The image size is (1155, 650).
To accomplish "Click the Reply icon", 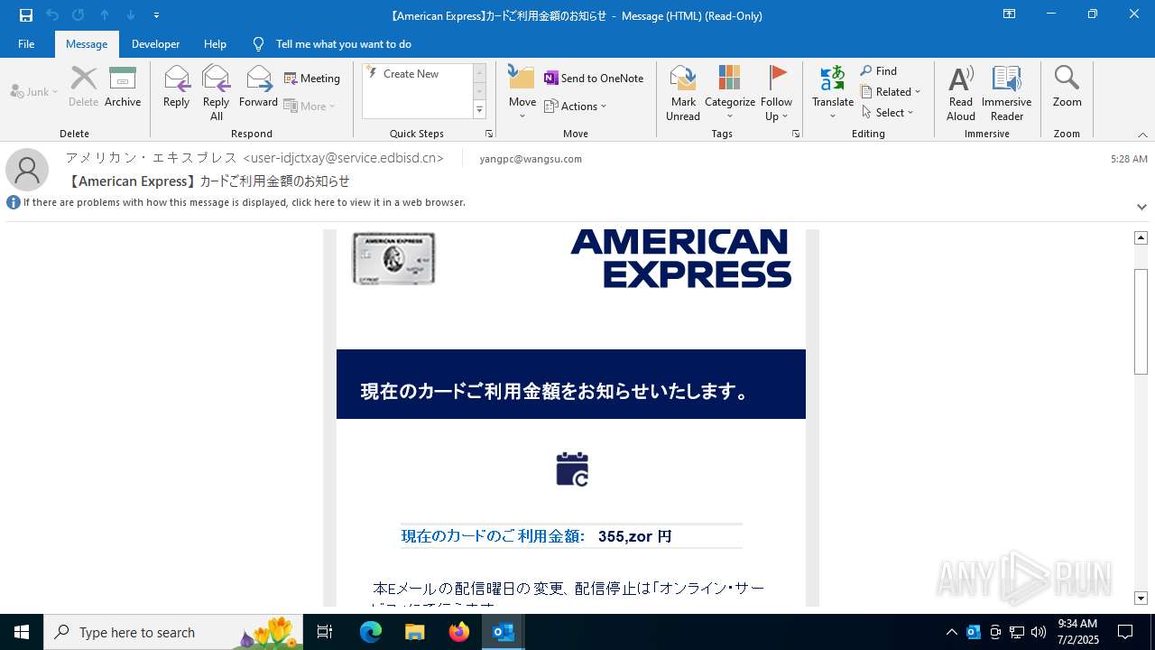I will tap(177, 88).
